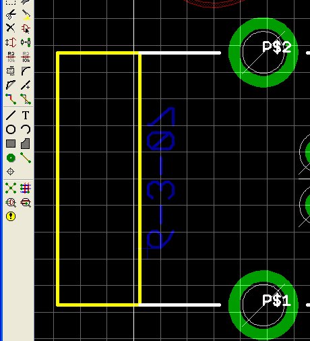This screenshot has height=341, width=310.
Task: Select the Smash tool
Action: point(11,71)
